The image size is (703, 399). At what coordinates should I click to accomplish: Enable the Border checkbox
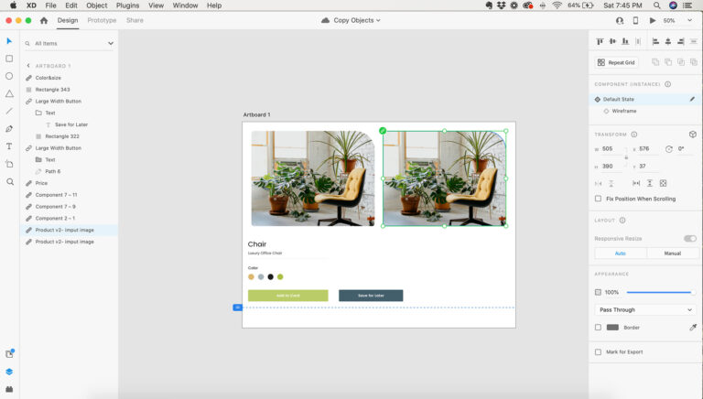coord(598,328)
